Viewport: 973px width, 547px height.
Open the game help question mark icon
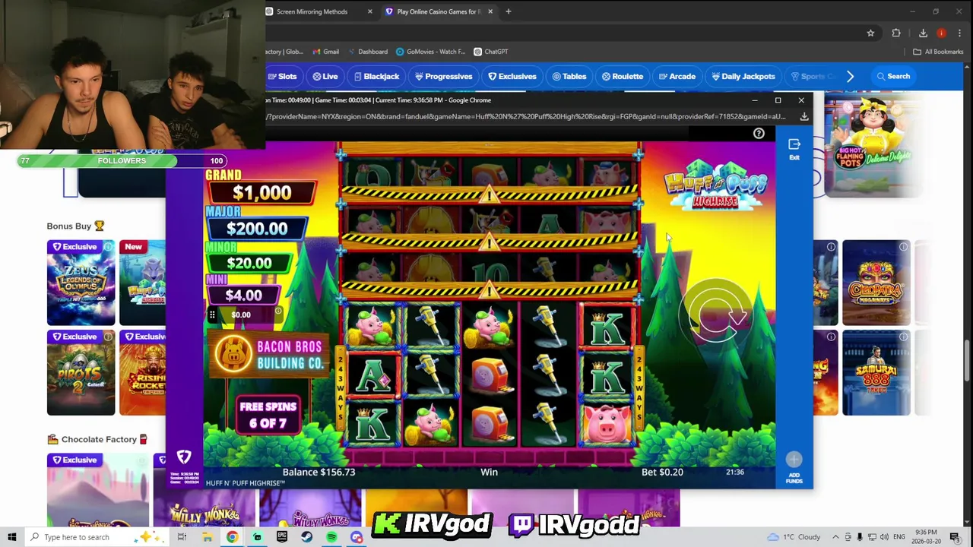759,134
